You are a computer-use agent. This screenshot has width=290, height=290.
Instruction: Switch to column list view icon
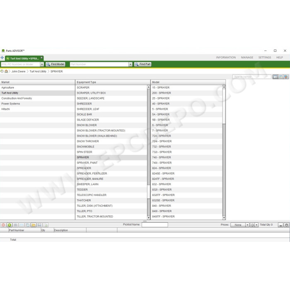[x=275, y=77]
